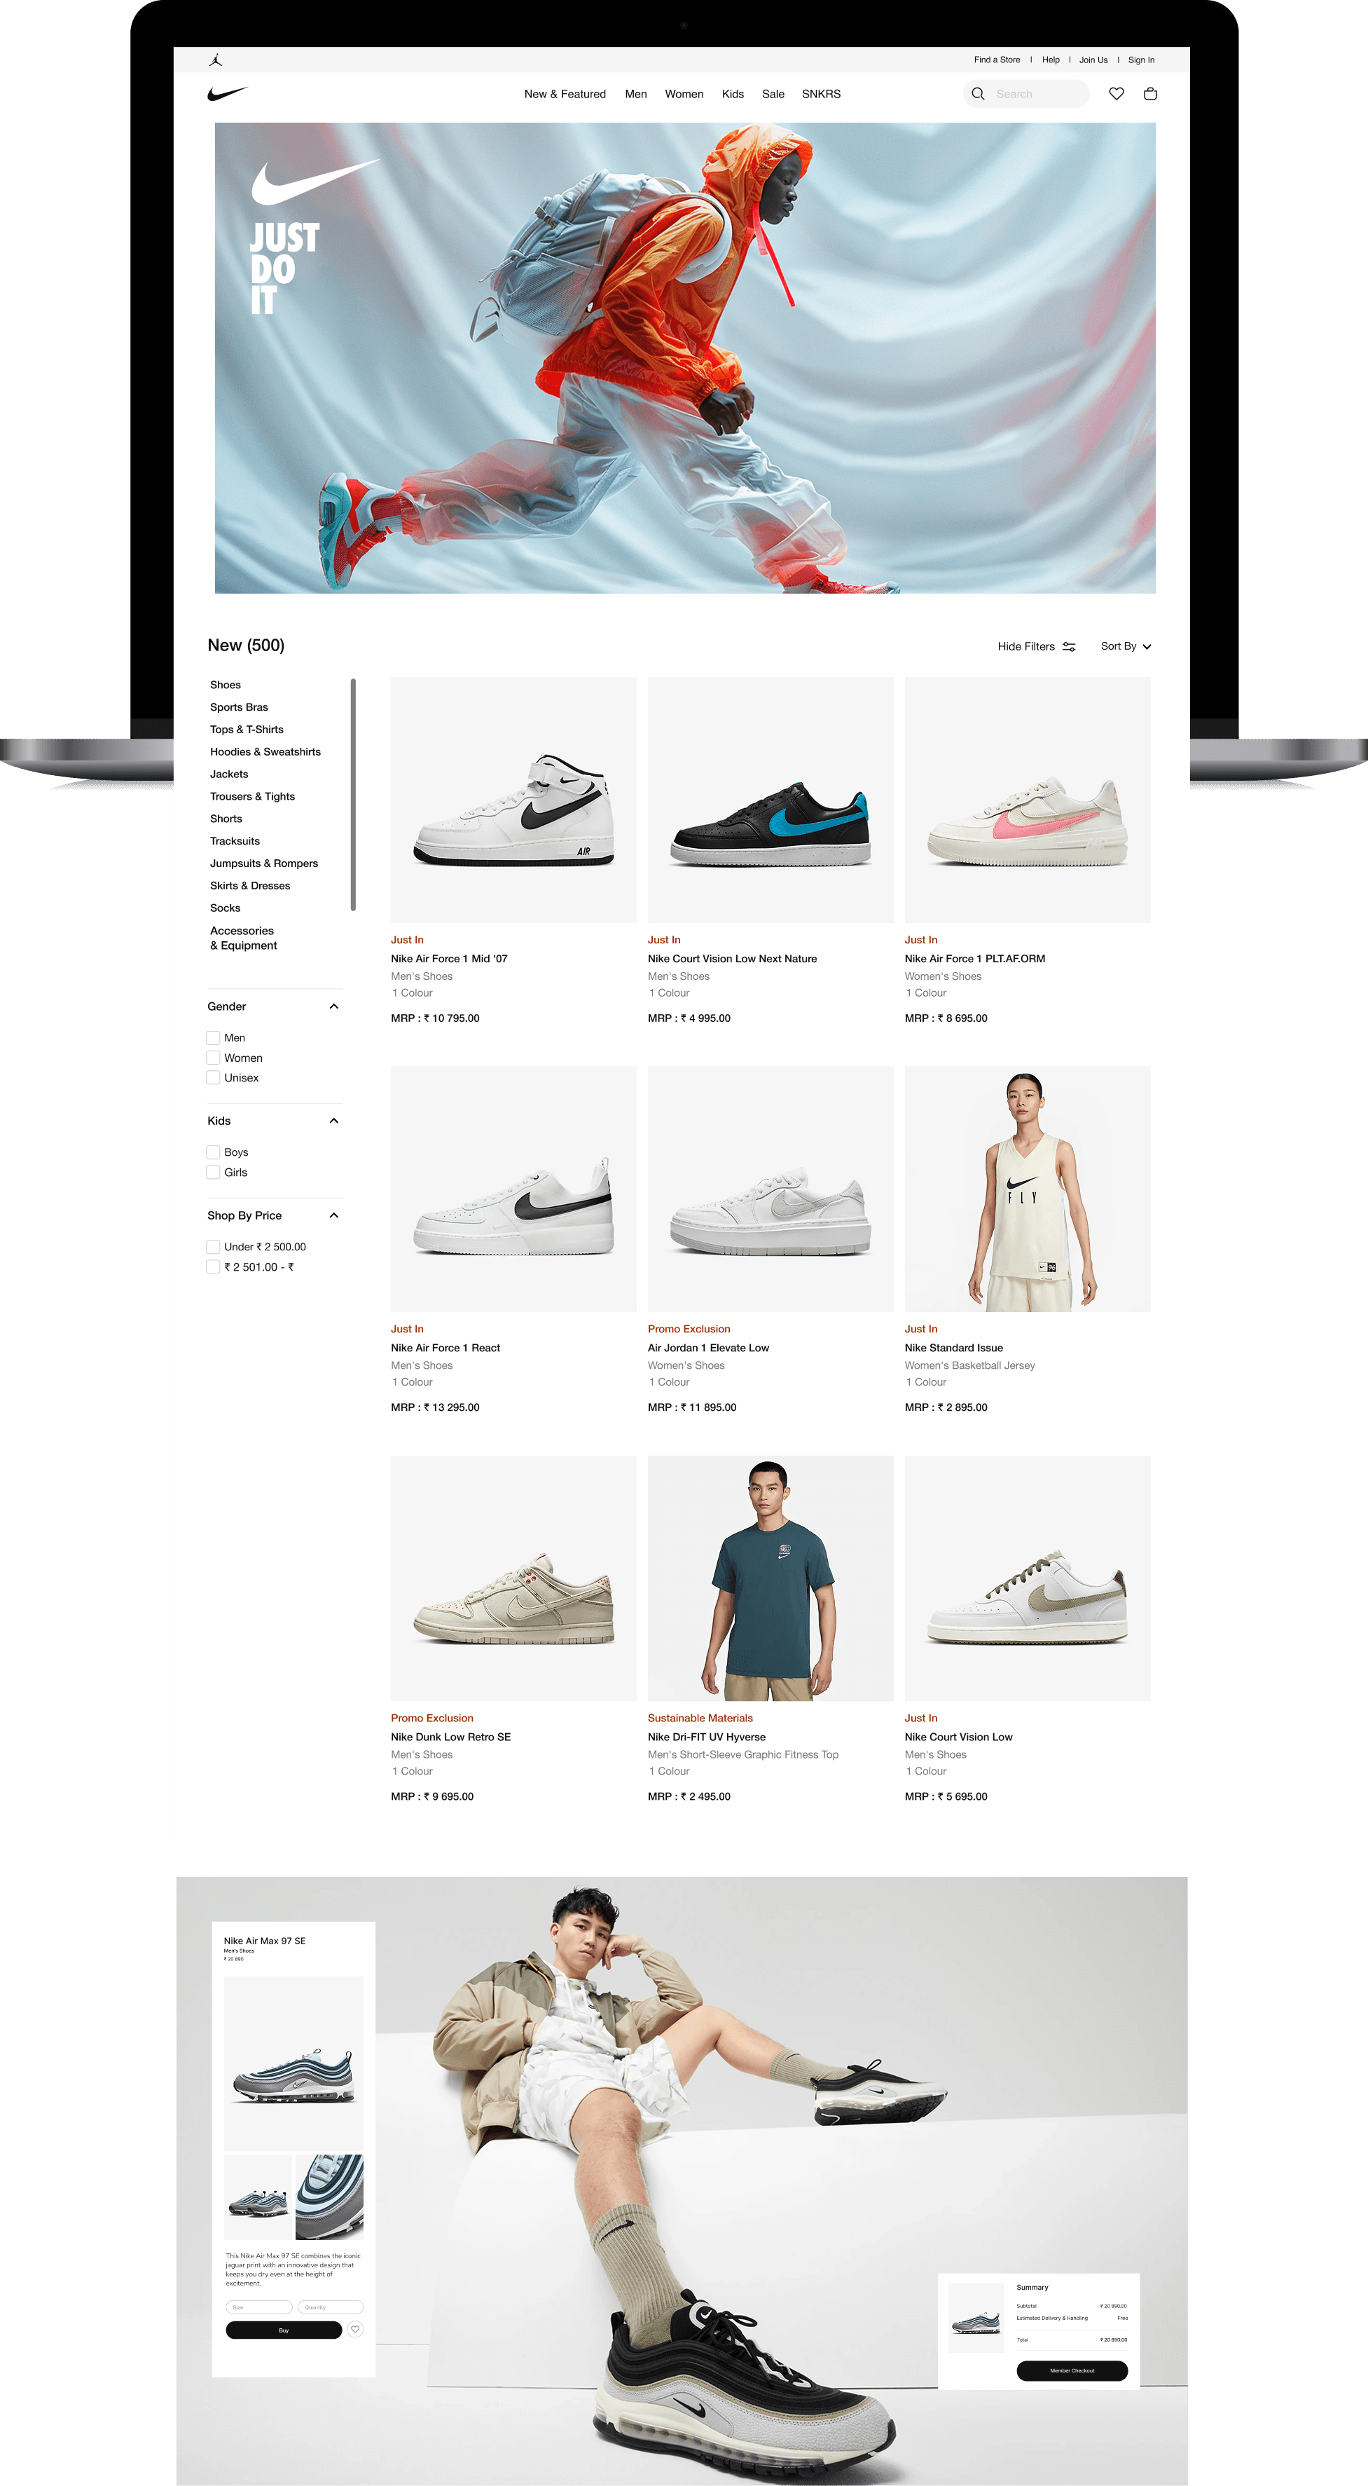Tick the Men gender checkbox

tap(213, 1037)
